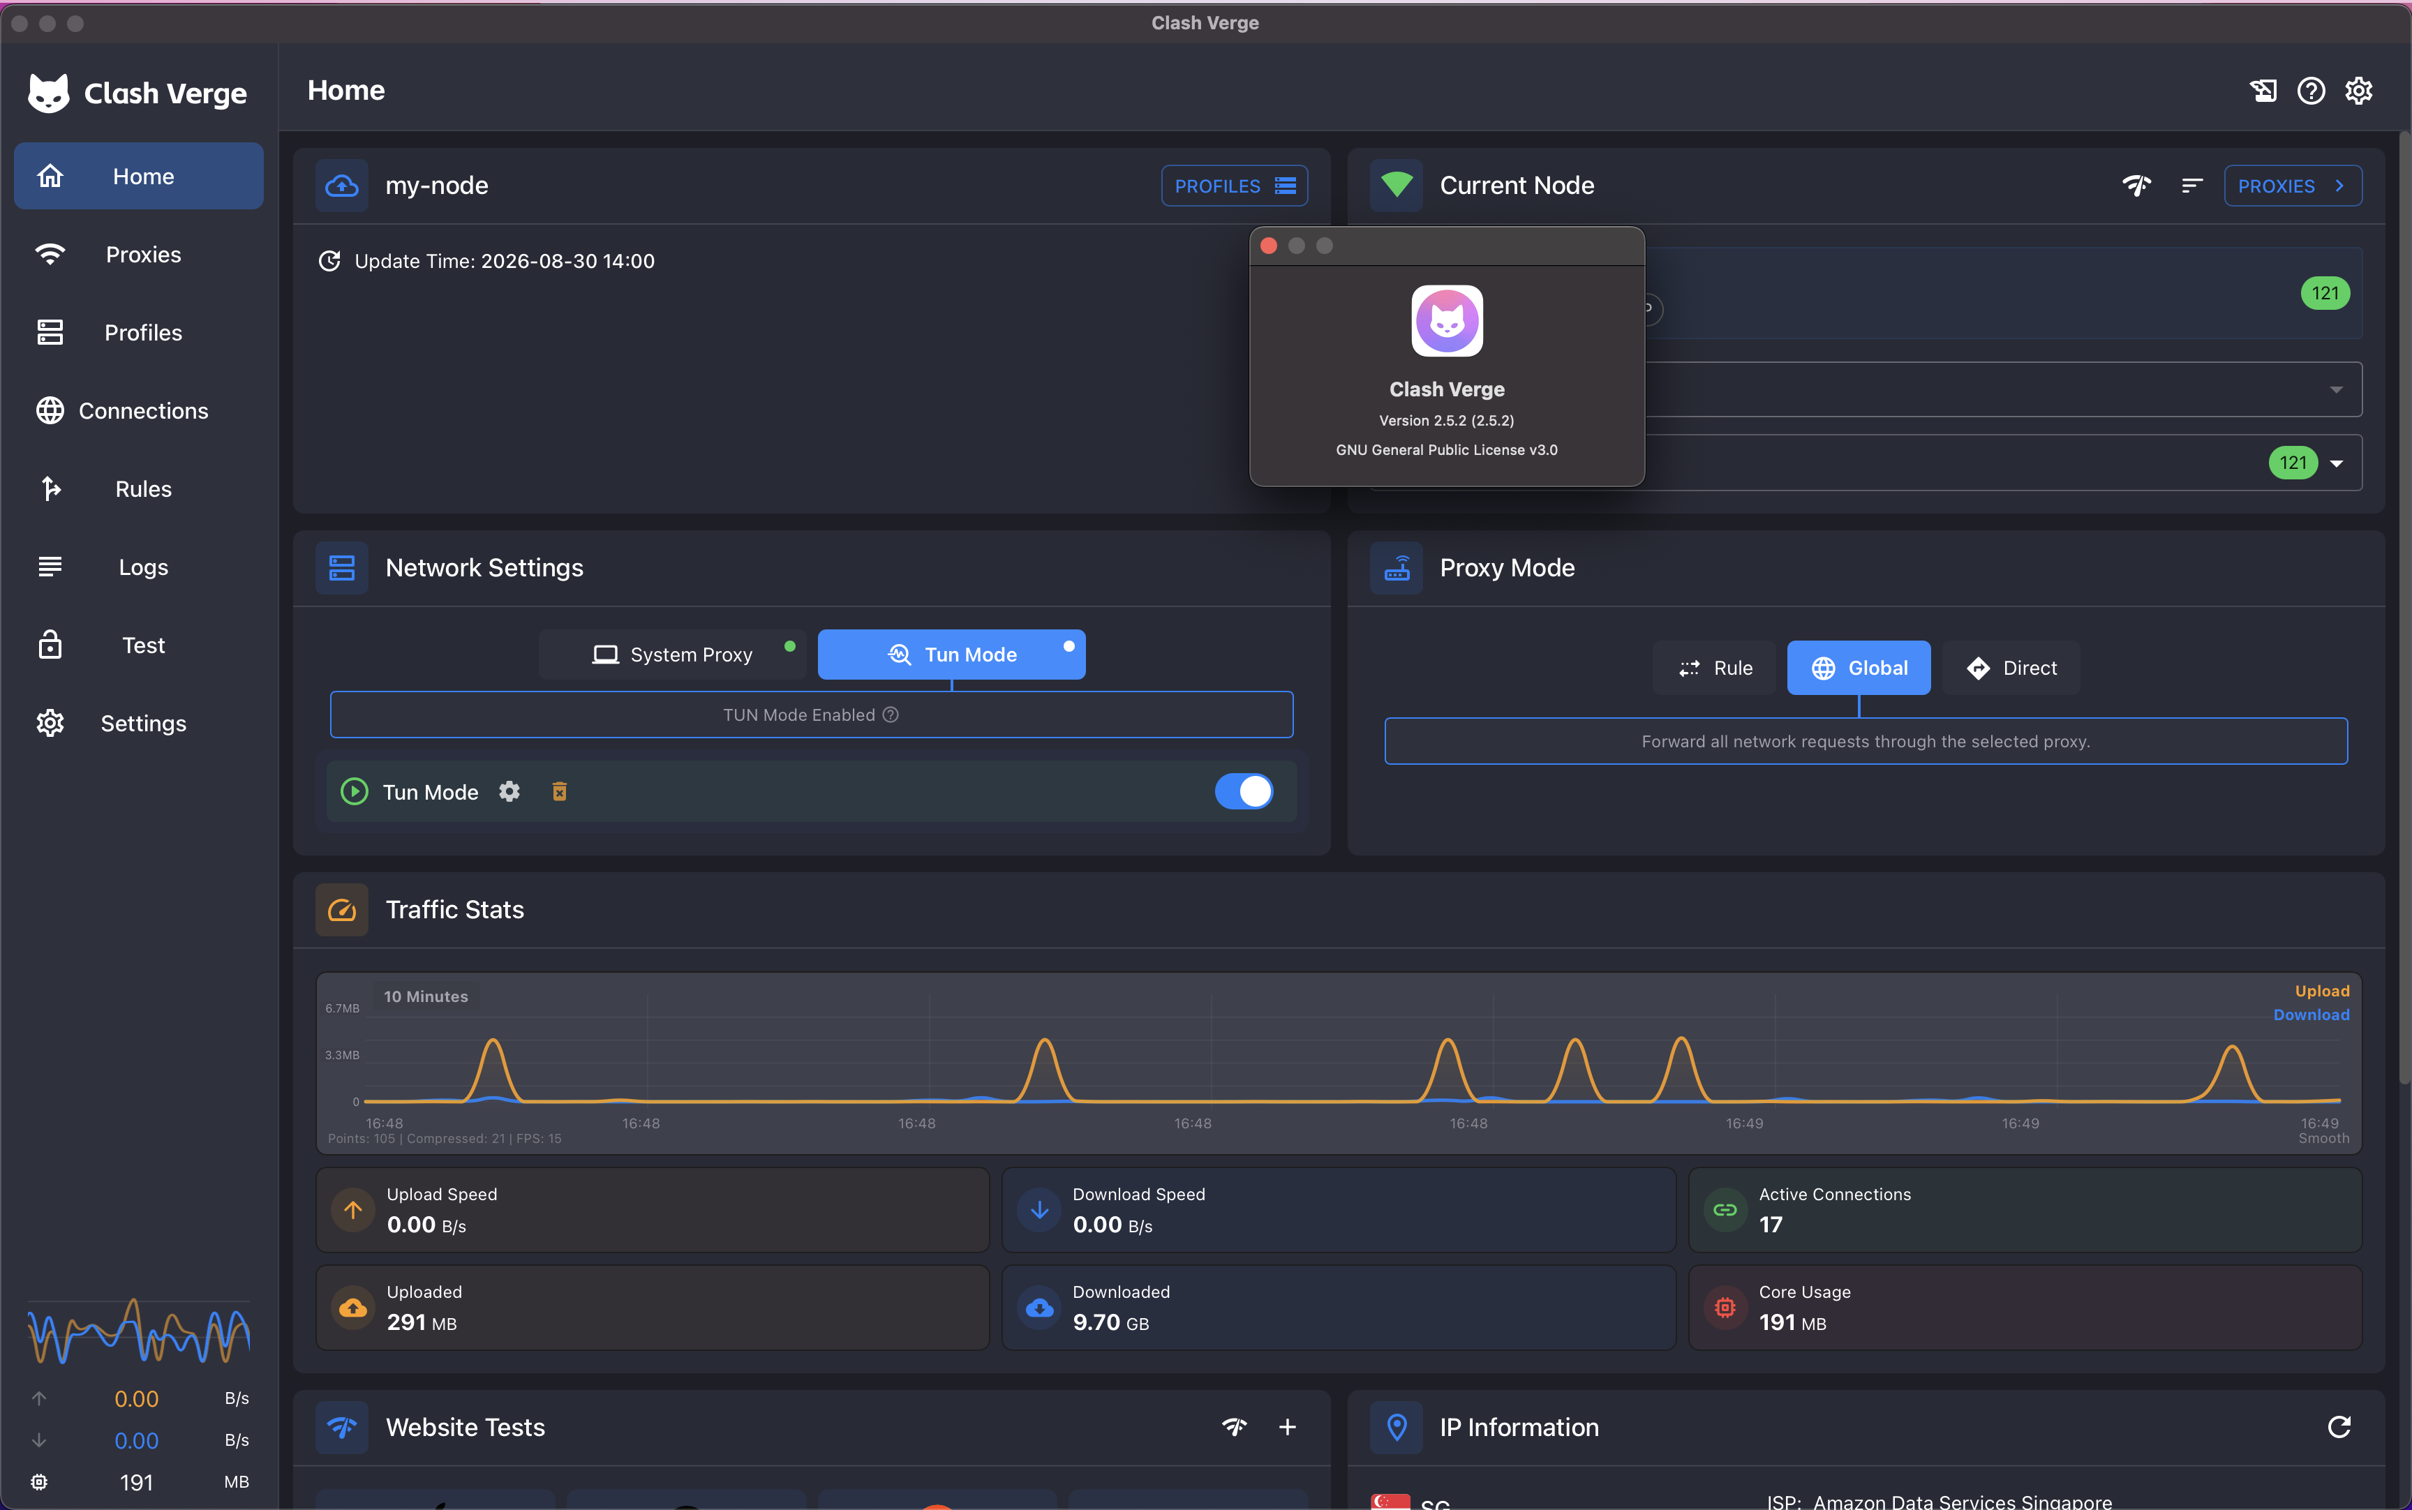This screenshot has height=1510, width=2412.
Task: Click the Active Connections link icon
Action: pos(1725,1209)
